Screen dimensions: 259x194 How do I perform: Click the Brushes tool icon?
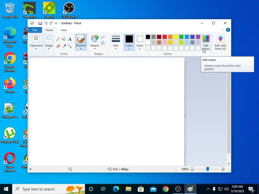coord(81,39)
